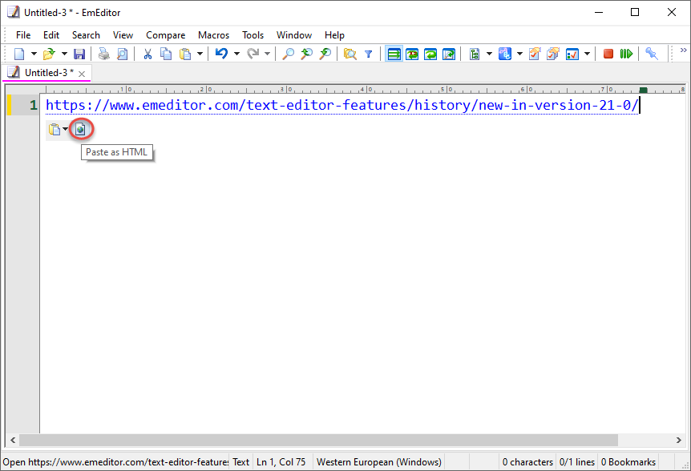Click '0 Bookmarks' in the status bar
The height and width of the screenshot is (471, 691).
628,461
